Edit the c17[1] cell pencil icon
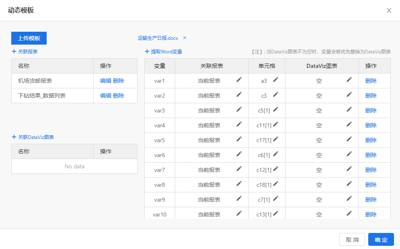This screenshot has height=249, width=400. coord(276,139)
